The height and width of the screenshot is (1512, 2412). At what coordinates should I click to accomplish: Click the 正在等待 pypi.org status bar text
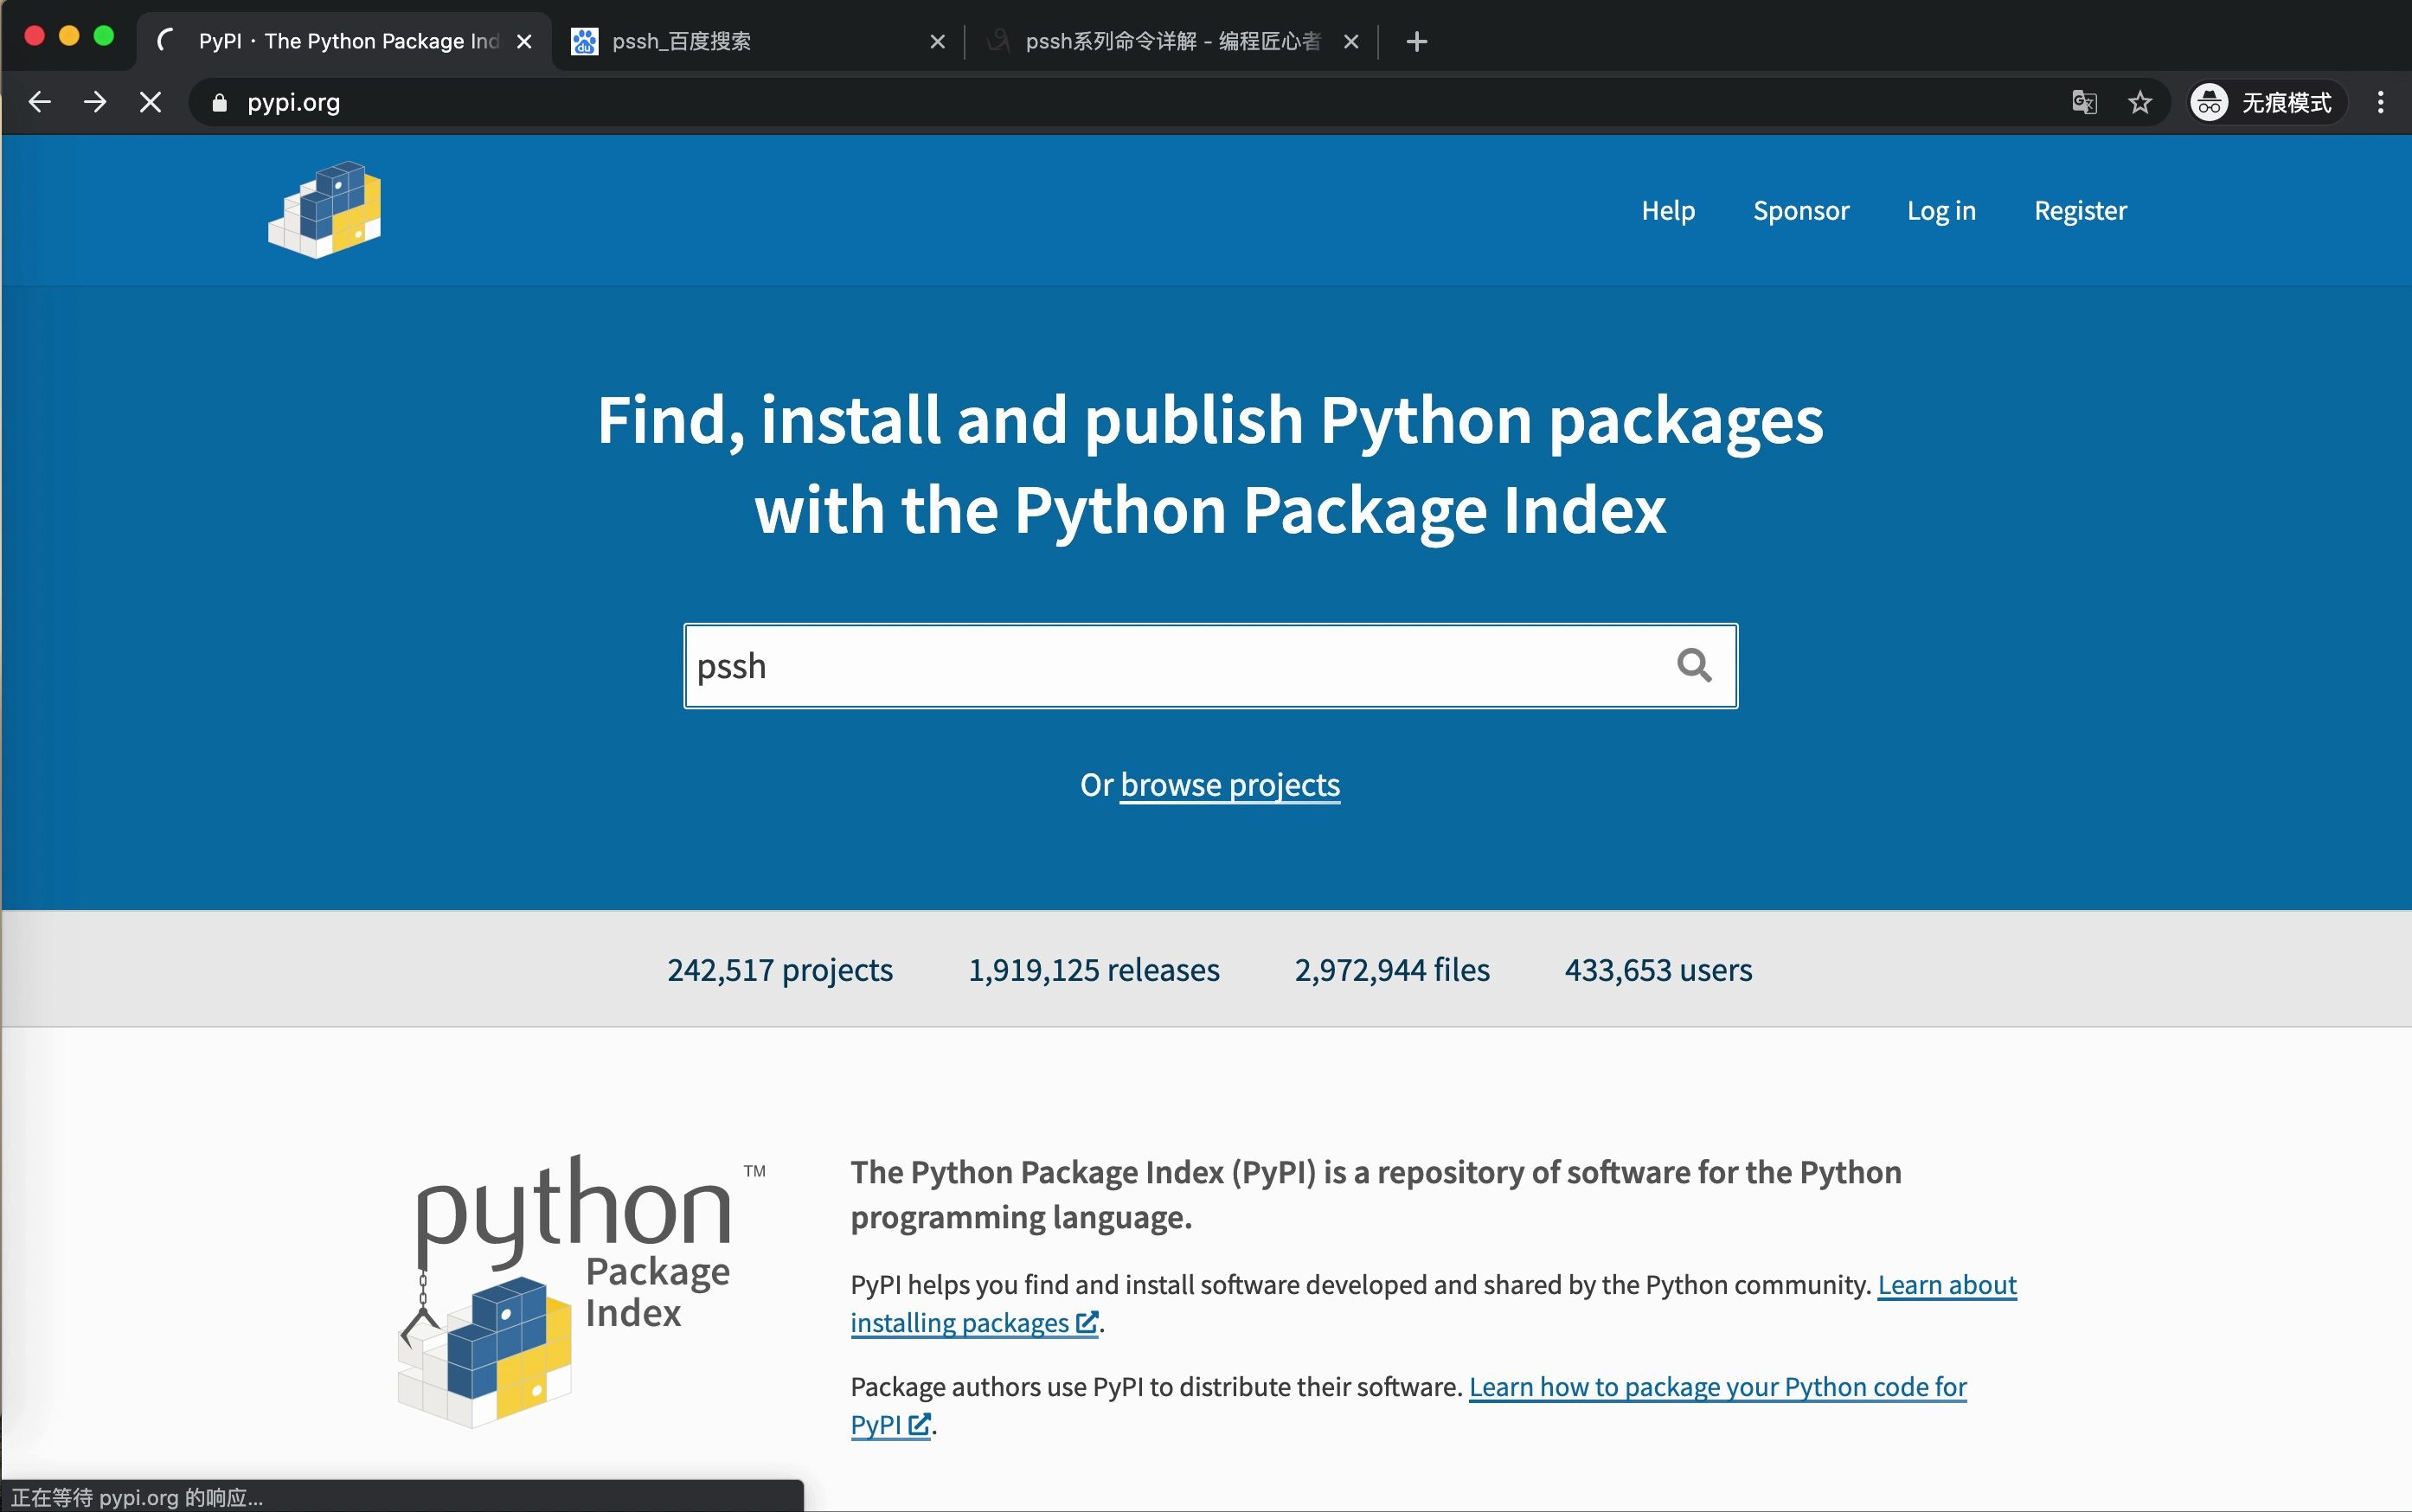137,1497
